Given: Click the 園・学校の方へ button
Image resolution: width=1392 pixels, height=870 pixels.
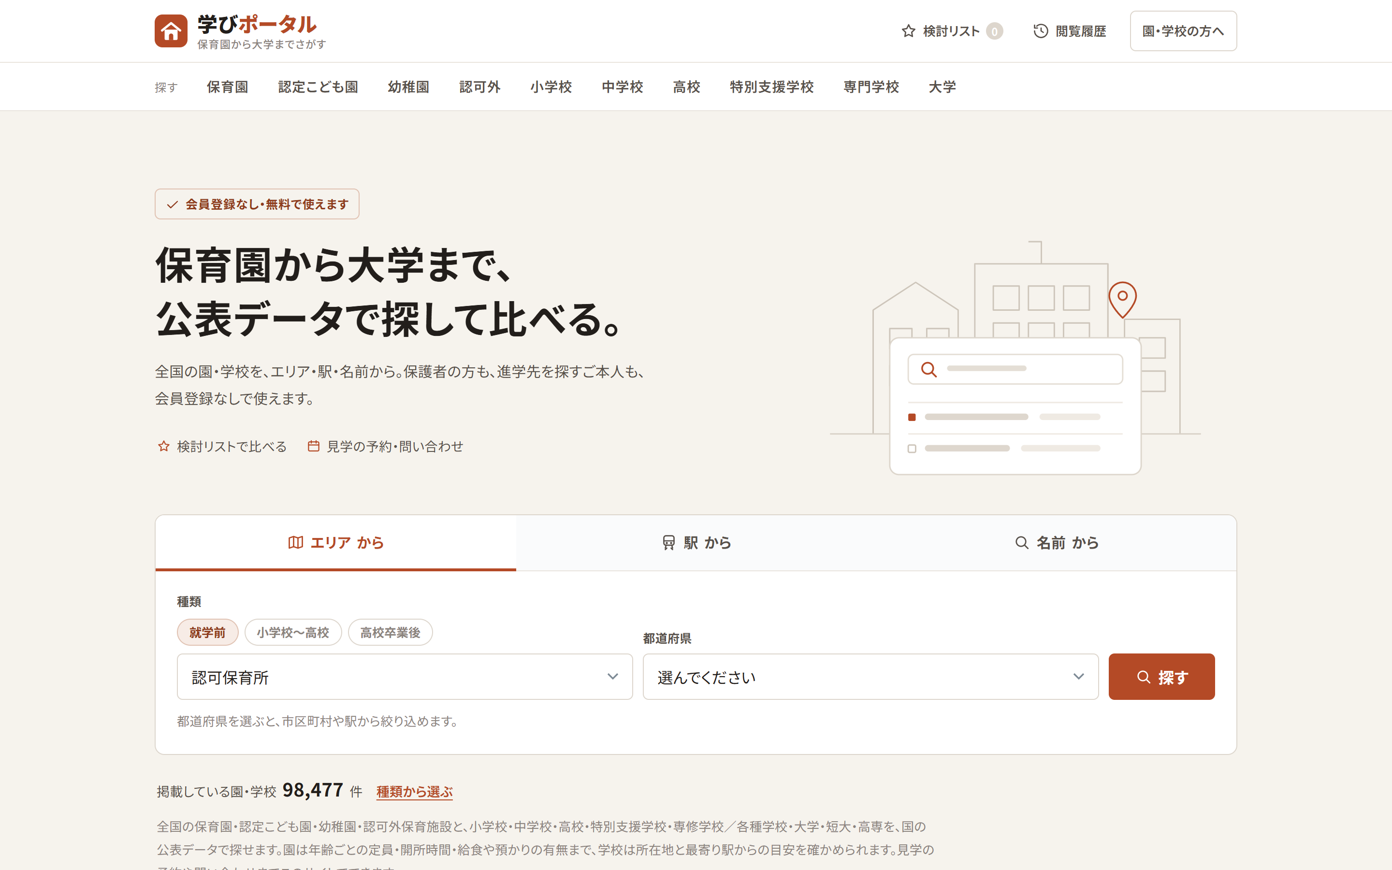Looking at the screenshot, I should (1183, 31).
